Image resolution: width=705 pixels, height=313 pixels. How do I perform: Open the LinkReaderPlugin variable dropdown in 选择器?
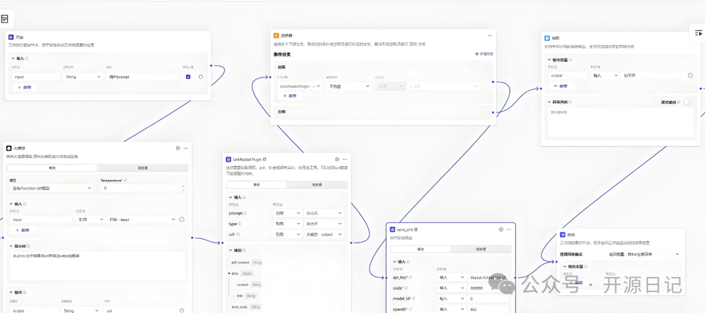coord(300,86)
